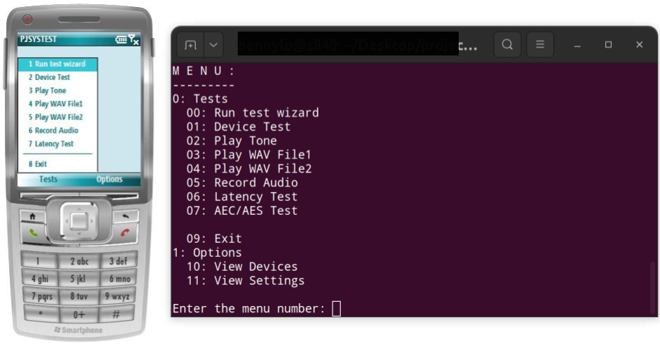The image size is (660, 346).
Task: Click the phone's green call key
Action: [x=34, y=232]
